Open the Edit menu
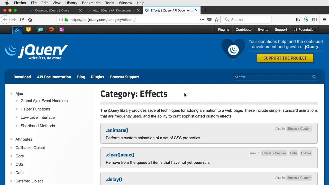The height and width of the screenshot is (185, 329). point(44,3)
